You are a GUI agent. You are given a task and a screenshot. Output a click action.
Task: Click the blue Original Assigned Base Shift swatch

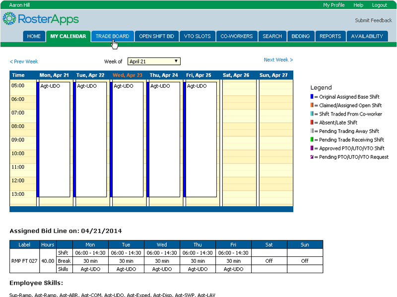click(312, 97)
